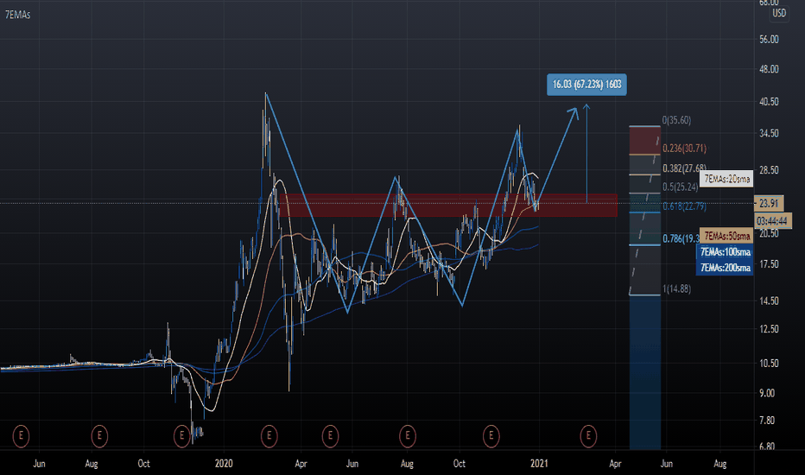Click the 7EMAs:20sma indicator label

[726, 179]
